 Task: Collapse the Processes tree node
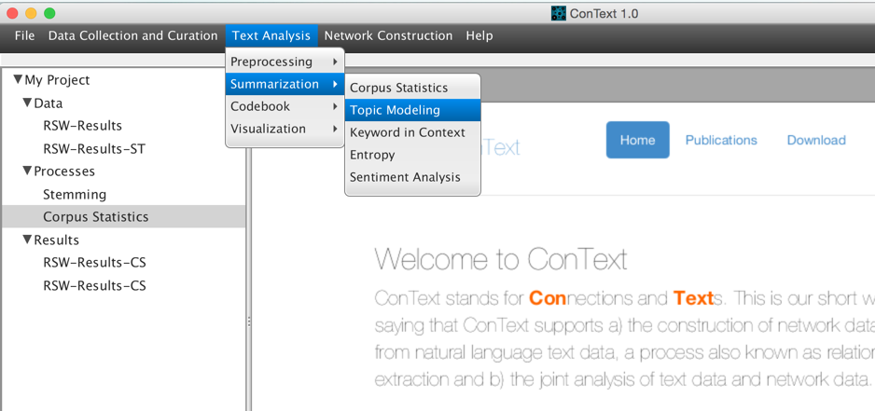pyautogui.click(x=27, y=171)
